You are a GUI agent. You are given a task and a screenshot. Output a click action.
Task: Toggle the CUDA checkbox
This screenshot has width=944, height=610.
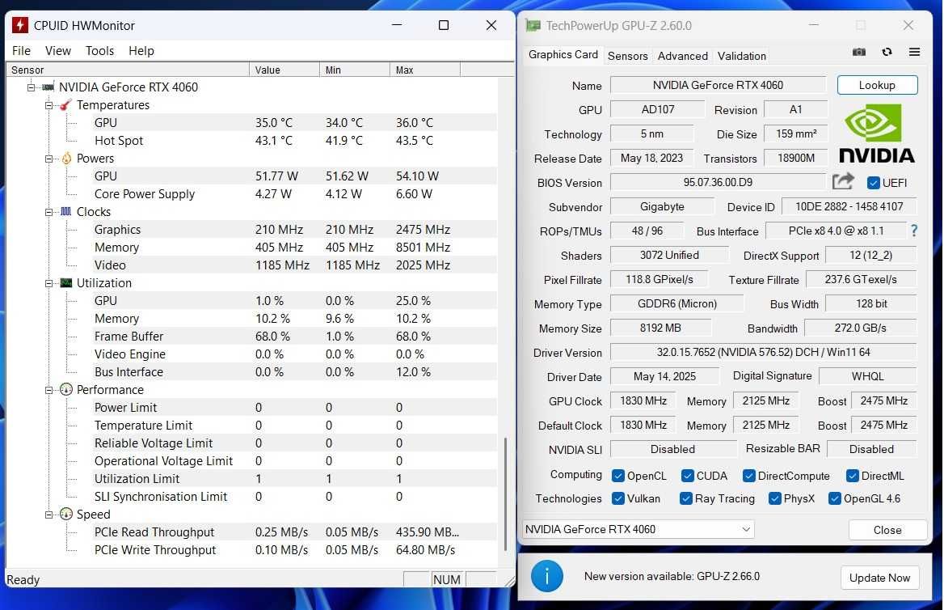point(688,476)
